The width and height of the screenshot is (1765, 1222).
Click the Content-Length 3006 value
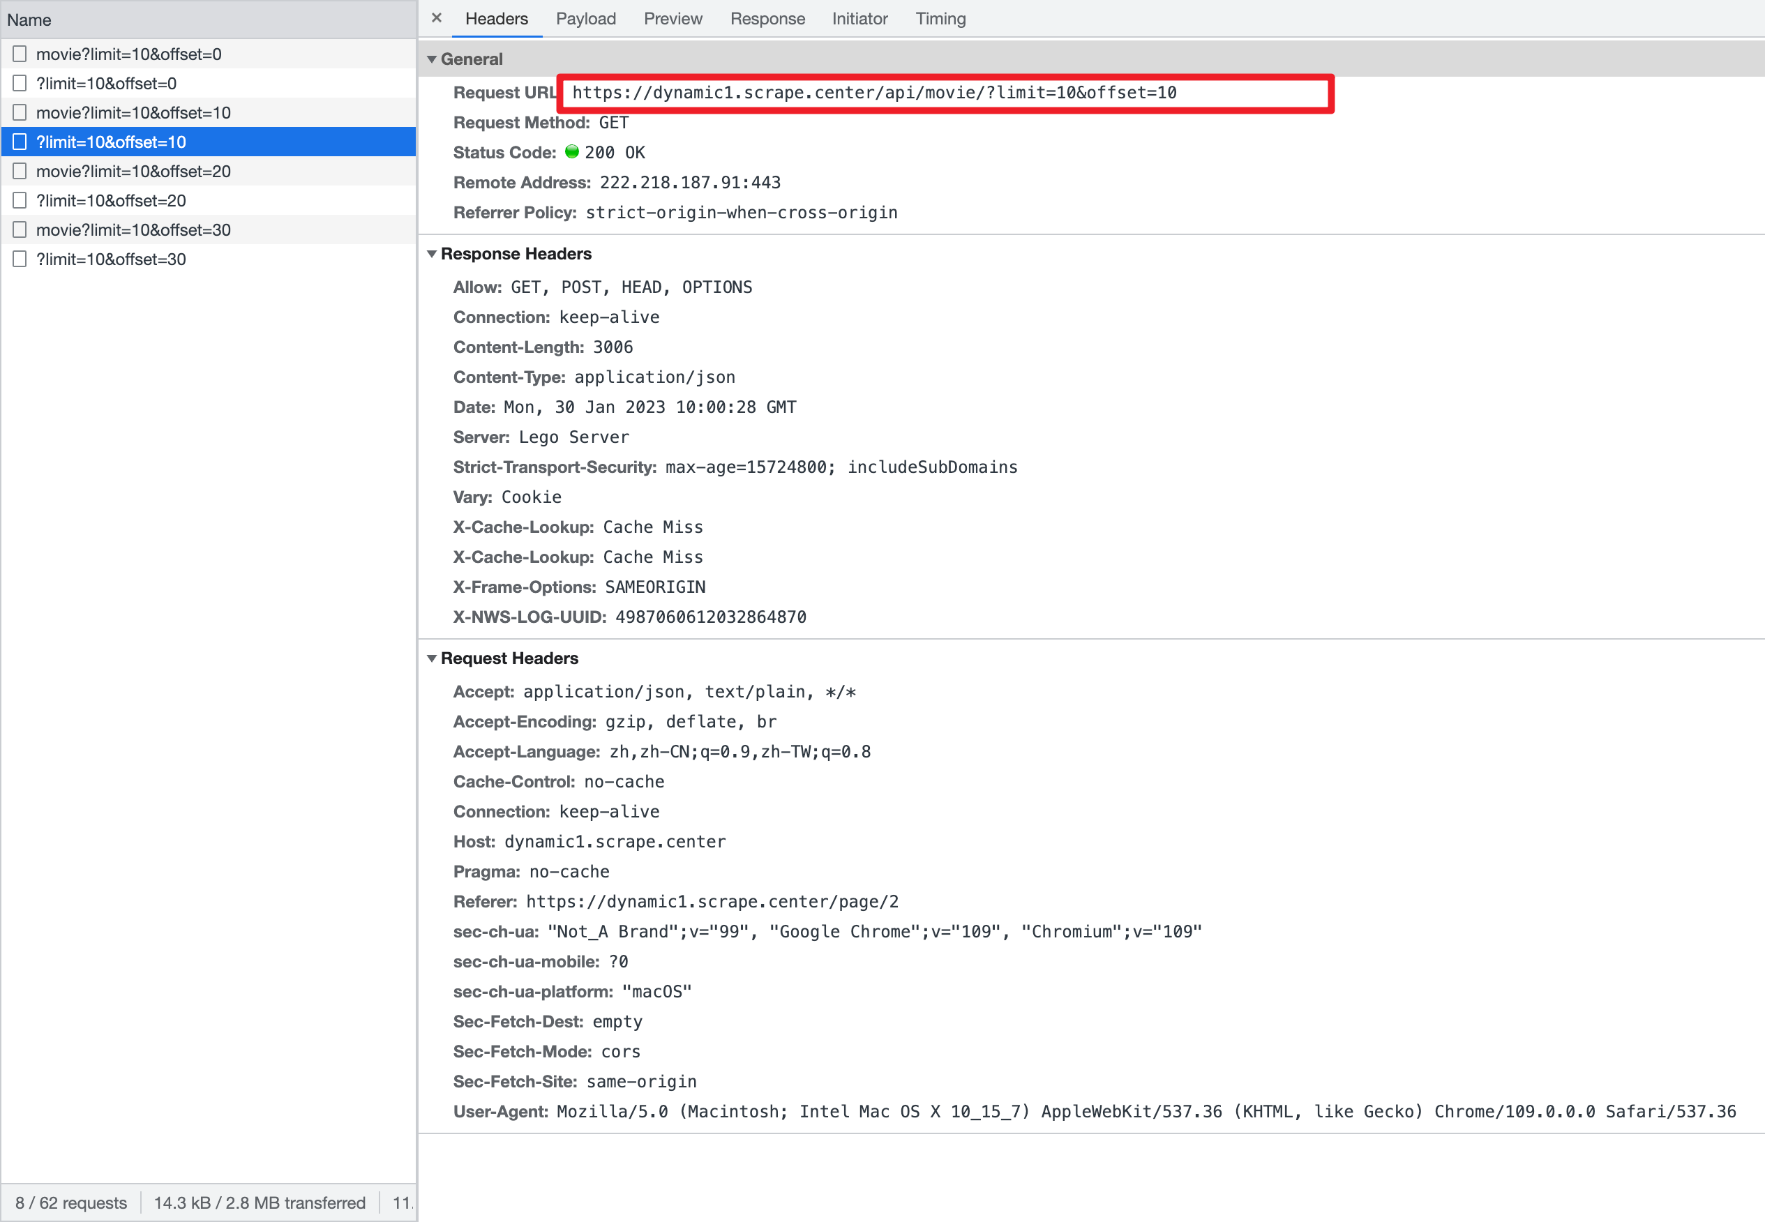coord(613,347)
